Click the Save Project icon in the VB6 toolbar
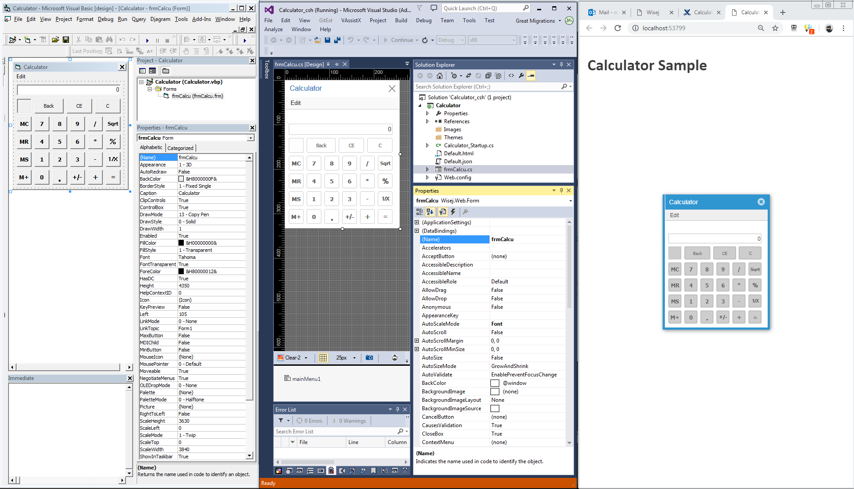The image size is (854, 489). click(x=66, y=40)
